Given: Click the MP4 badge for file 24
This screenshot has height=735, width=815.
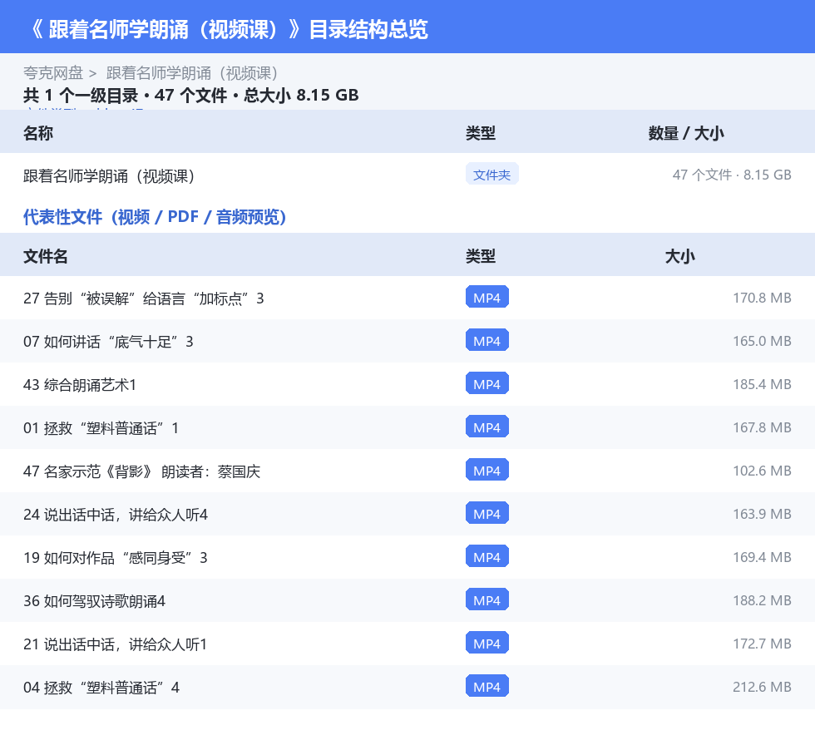Looking at the screenshot, I should tap(487, 513).
